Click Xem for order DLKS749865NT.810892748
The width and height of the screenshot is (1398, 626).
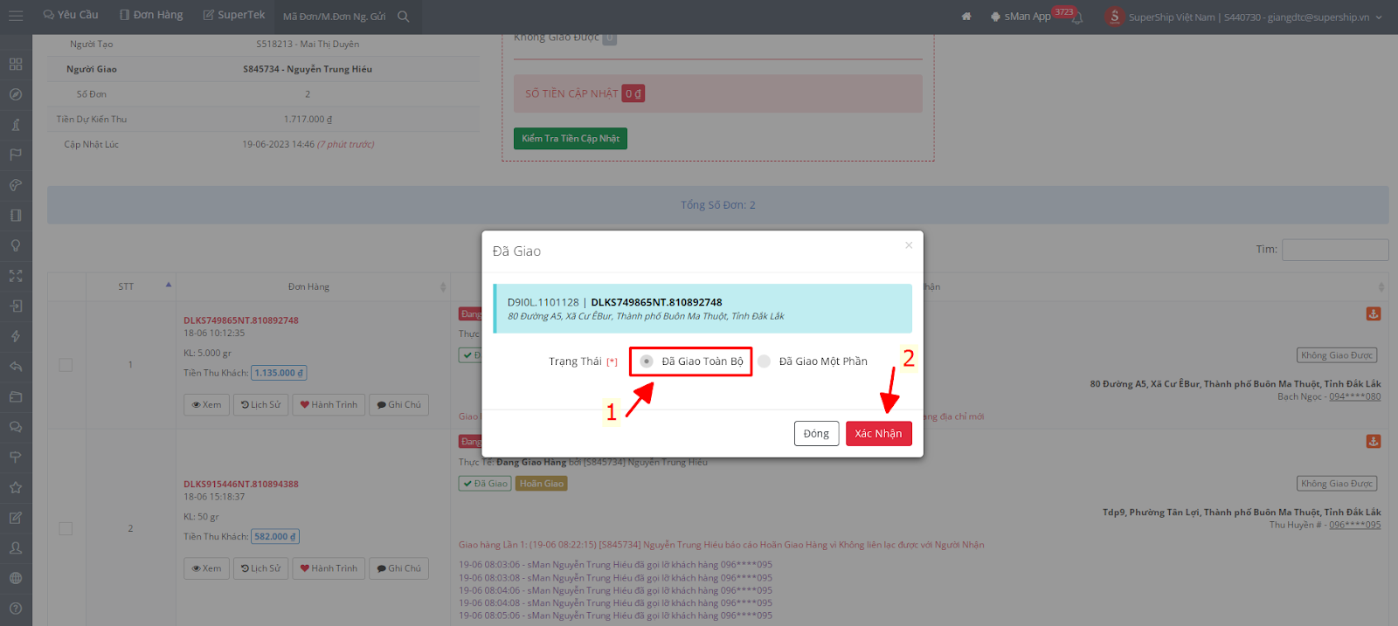point(207,405)
